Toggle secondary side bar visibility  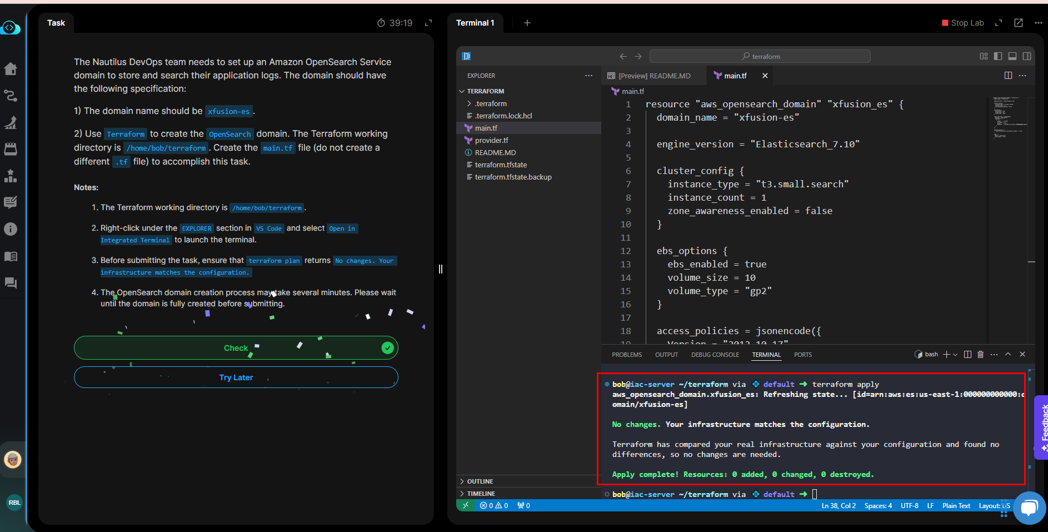coord(1027,56)
